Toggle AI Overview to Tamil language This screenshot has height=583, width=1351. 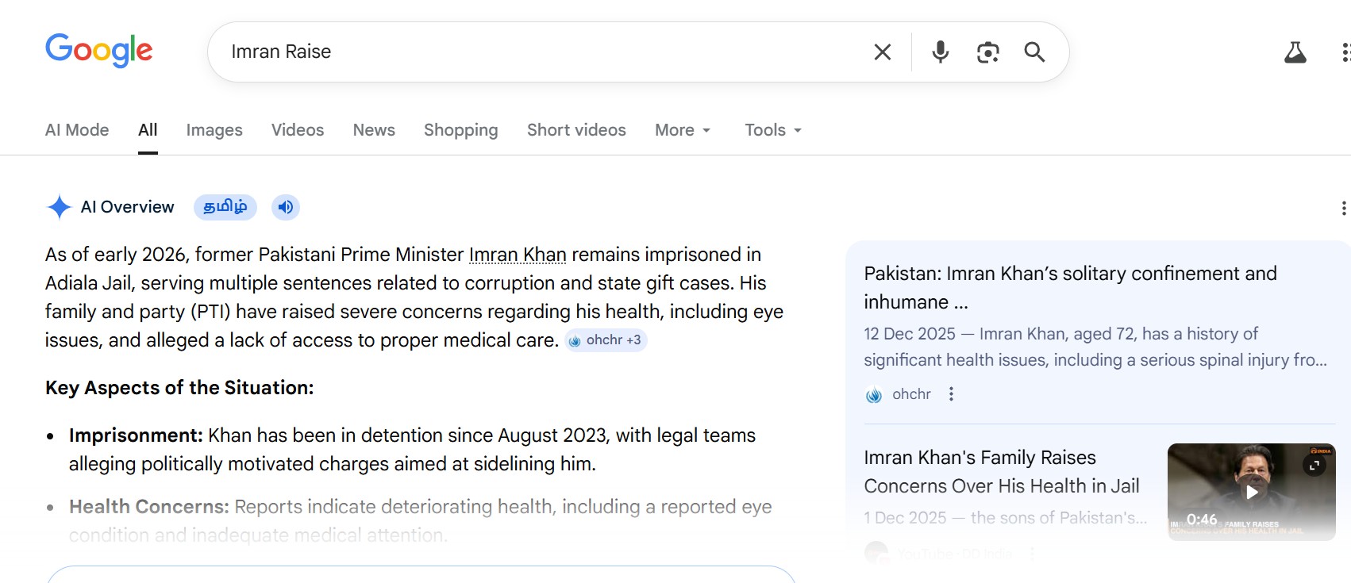(225, 207)
